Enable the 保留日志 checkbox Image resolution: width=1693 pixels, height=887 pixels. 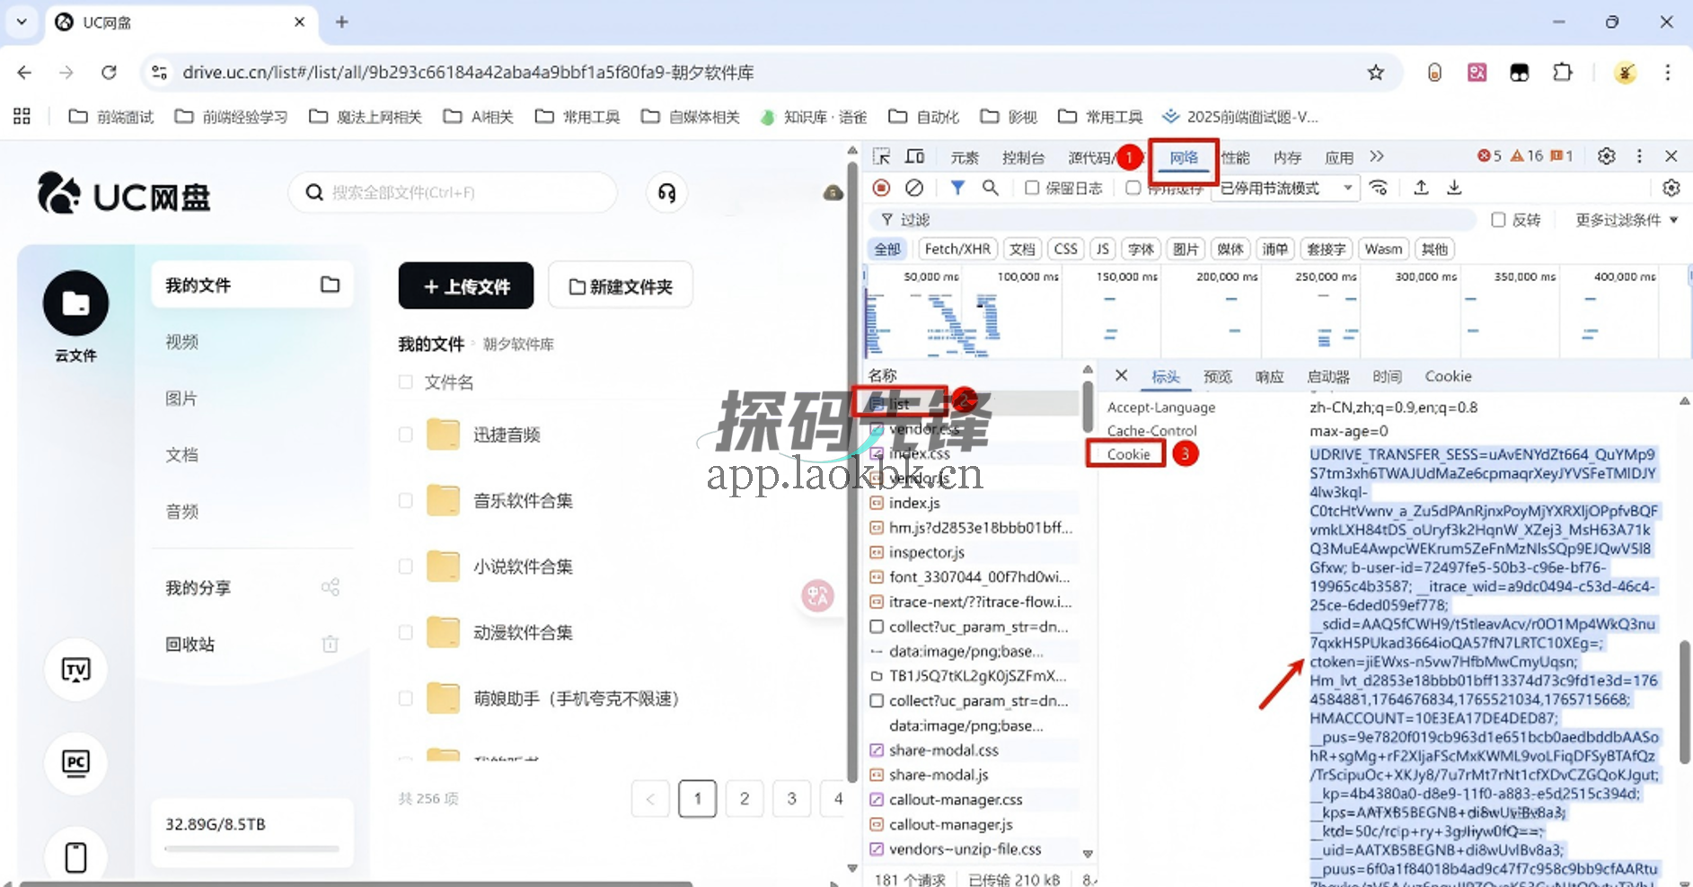coord(1032,188)
